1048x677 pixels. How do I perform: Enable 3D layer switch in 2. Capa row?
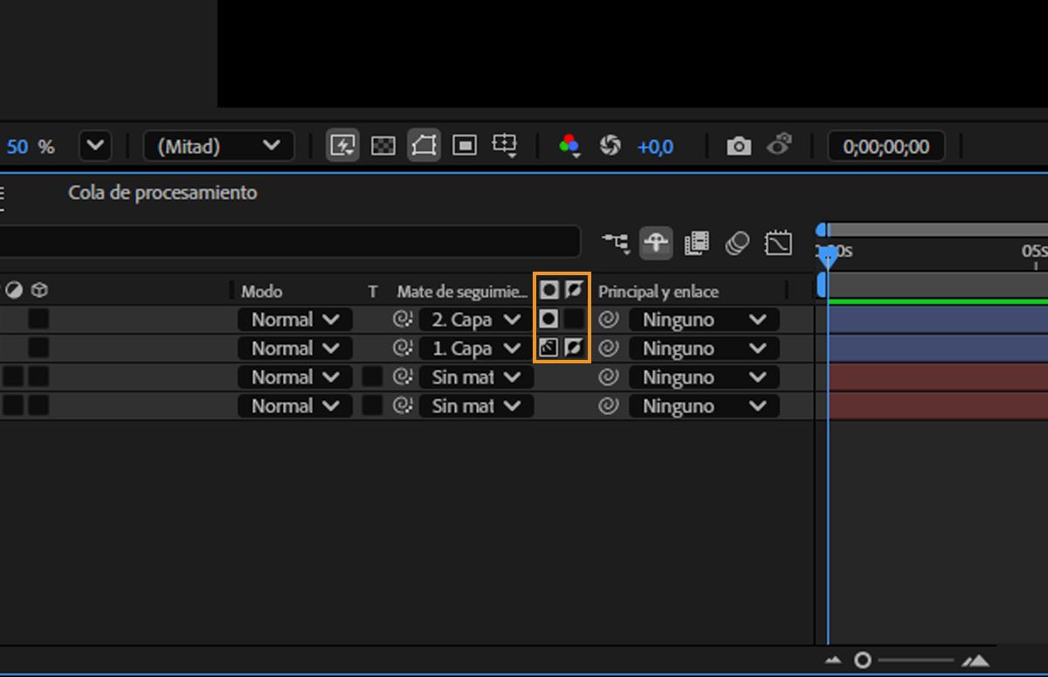pos(38,319)
